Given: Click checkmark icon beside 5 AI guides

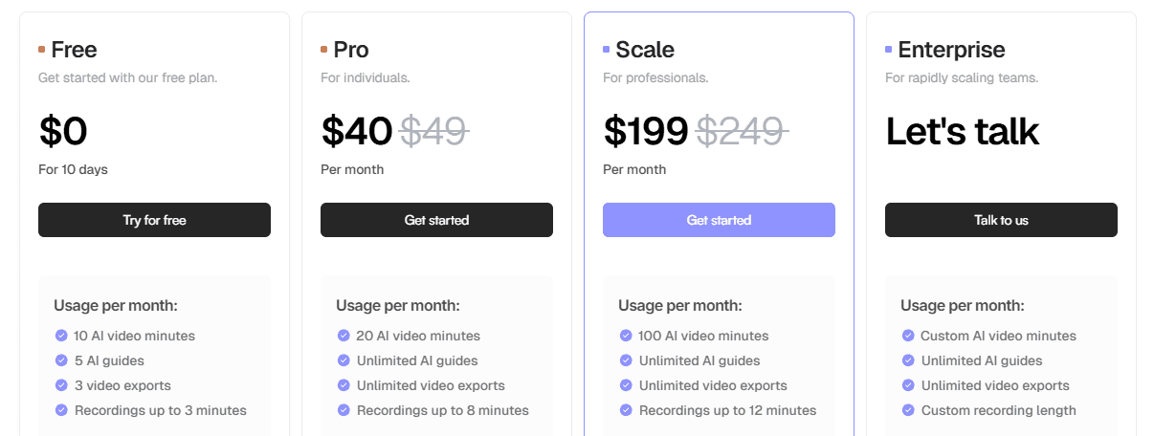Looking at the screenshot, I should coord(61,360).
